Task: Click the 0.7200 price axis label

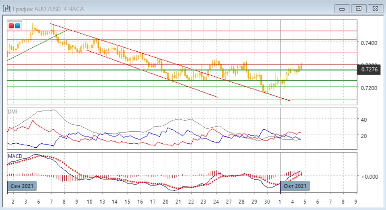Action: pyautogui.click(x=369, y=87)
